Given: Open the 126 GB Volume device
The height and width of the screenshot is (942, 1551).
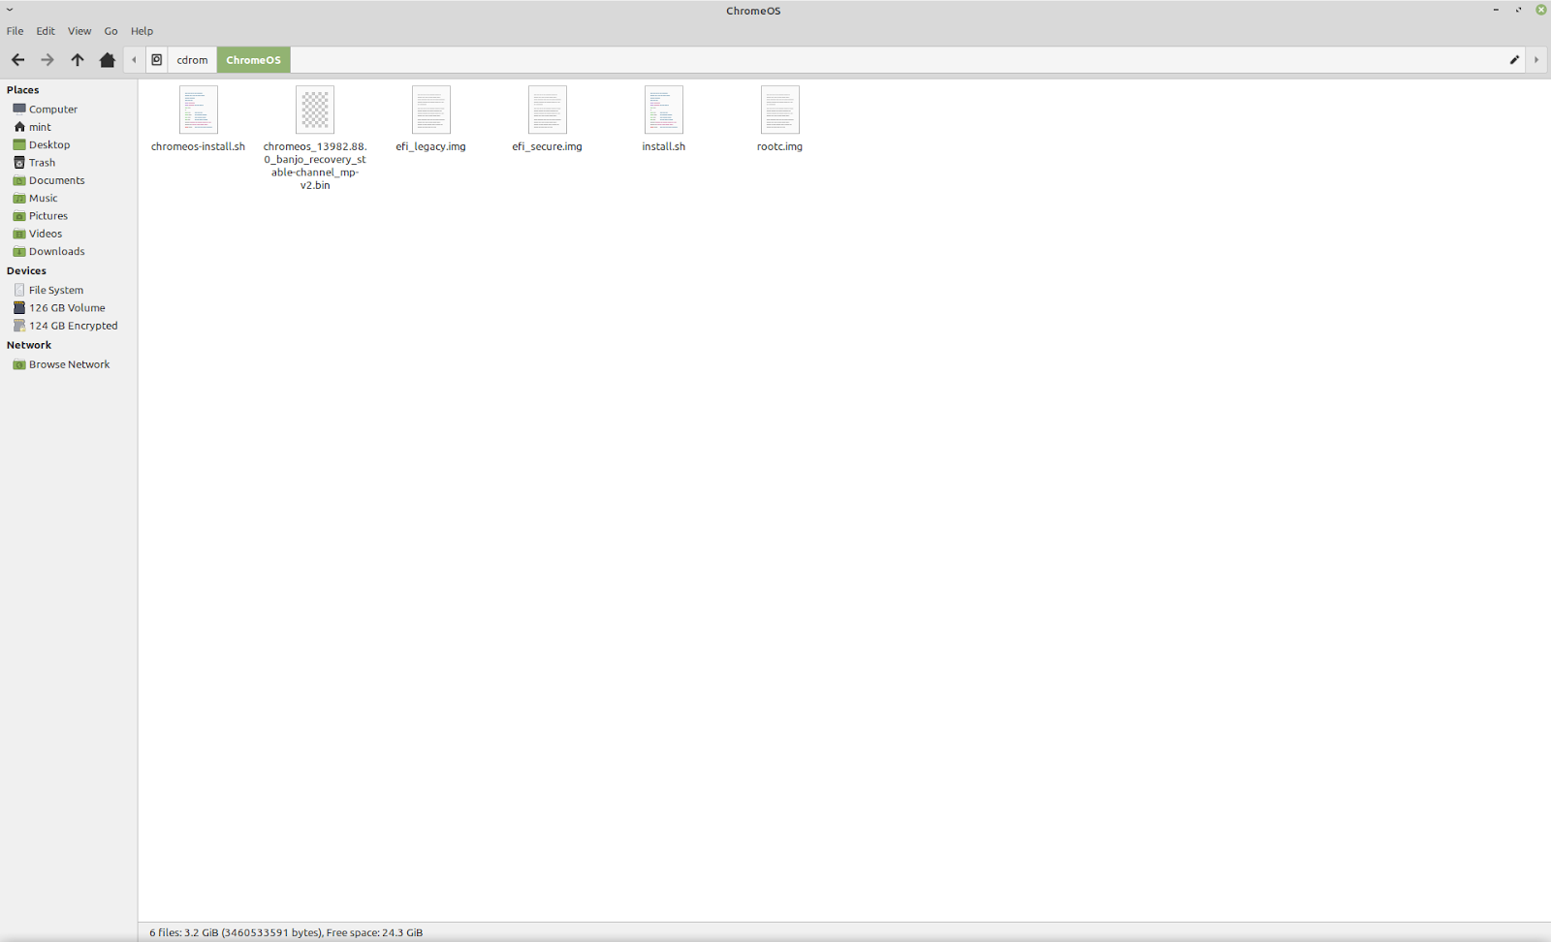Looking at the screenshot, I should [x=68, y=308].
